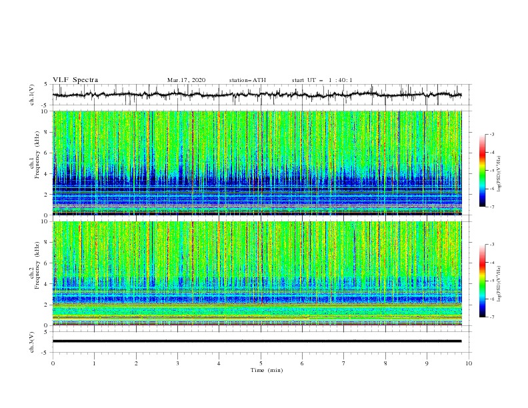Click the "ch.3(V)" axis label
528x408 pixels.
click(32, 342)
